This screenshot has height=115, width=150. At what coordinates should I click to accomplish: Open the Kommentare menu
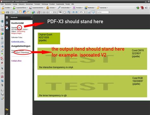tap(29, 4)
